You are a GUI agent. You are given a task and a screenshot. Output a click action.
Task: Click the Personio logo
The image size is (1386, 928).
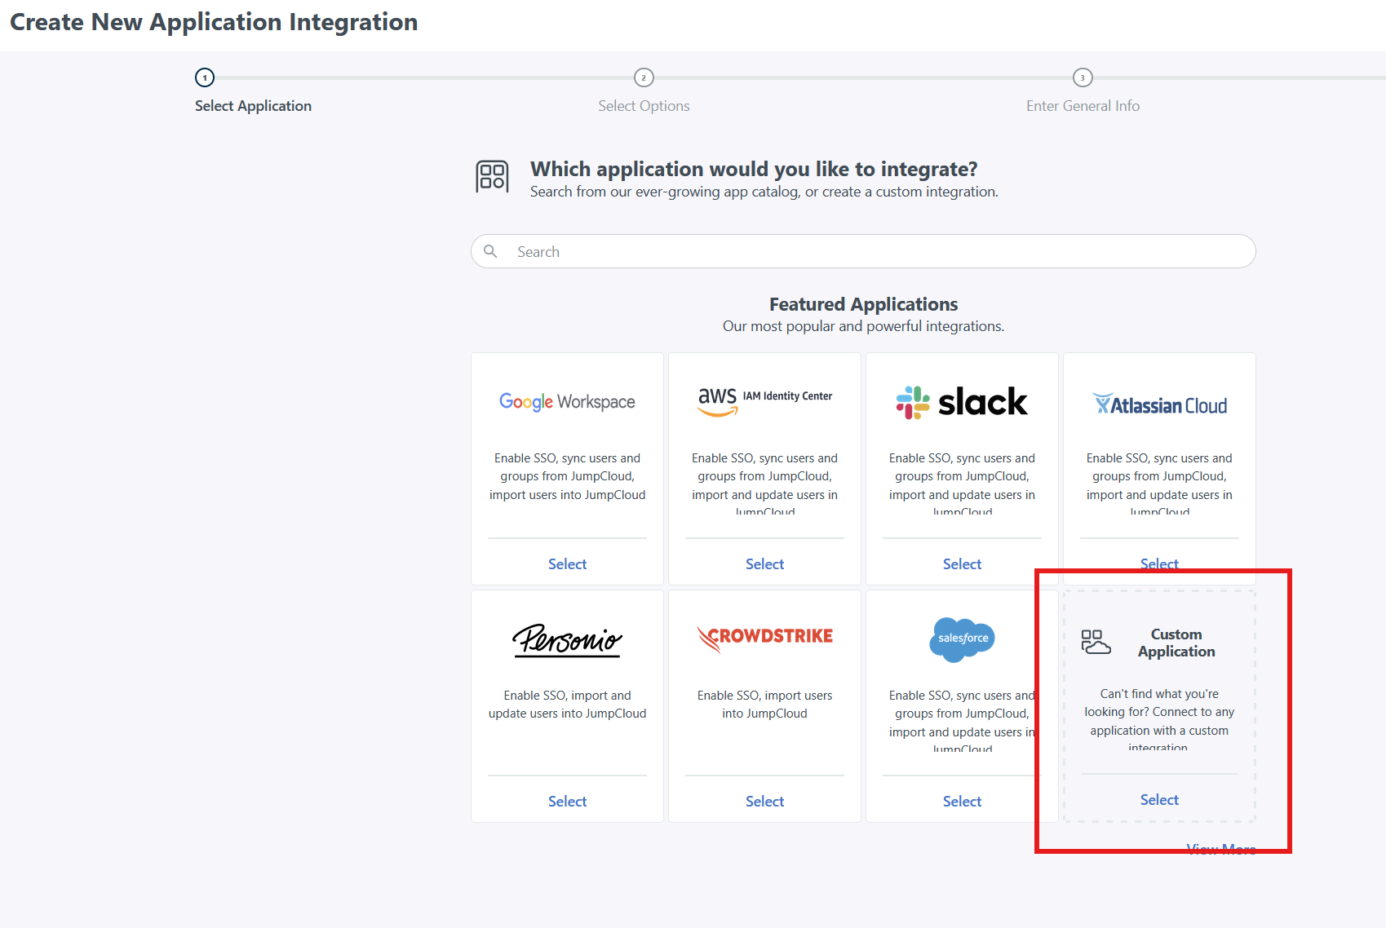click(566, 640)
